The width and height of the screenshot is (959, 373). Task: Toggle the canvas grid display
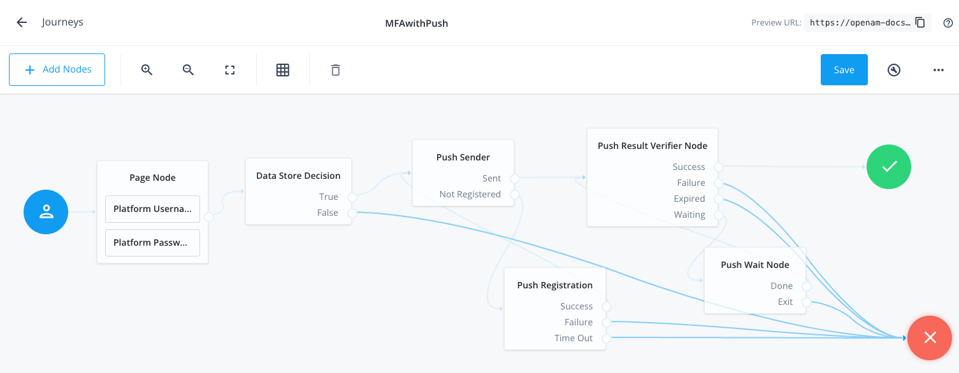pos(282,69)
